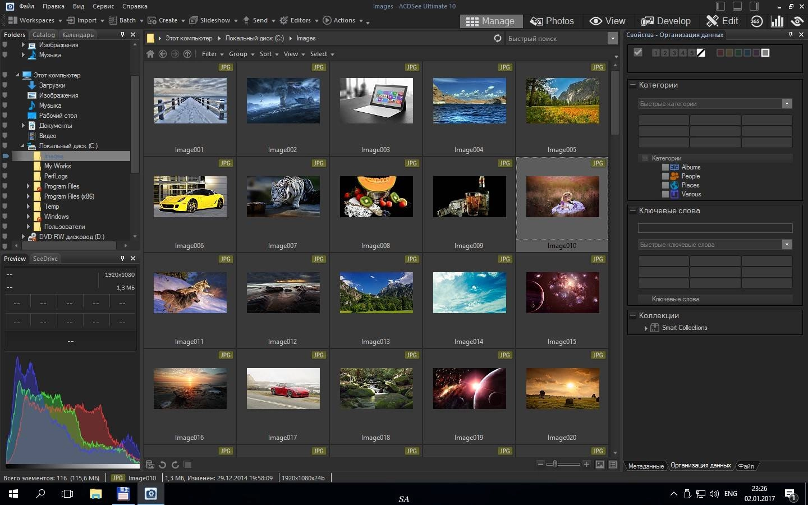The image size is (808, 505).
Task: Check the Various category
Action: pos(665,194)
